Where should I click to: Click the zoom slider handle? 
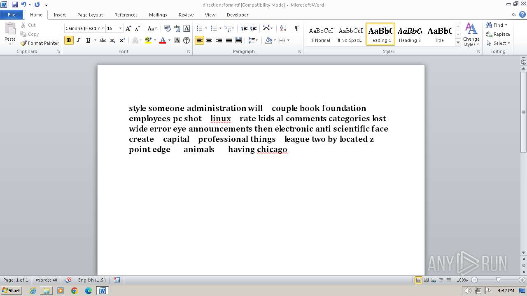tap(498, 280)
